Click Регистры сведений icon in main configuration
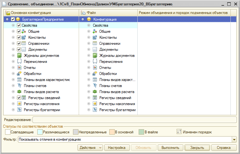The width and height of the screenshot is (240, 154). coord(24,97)
